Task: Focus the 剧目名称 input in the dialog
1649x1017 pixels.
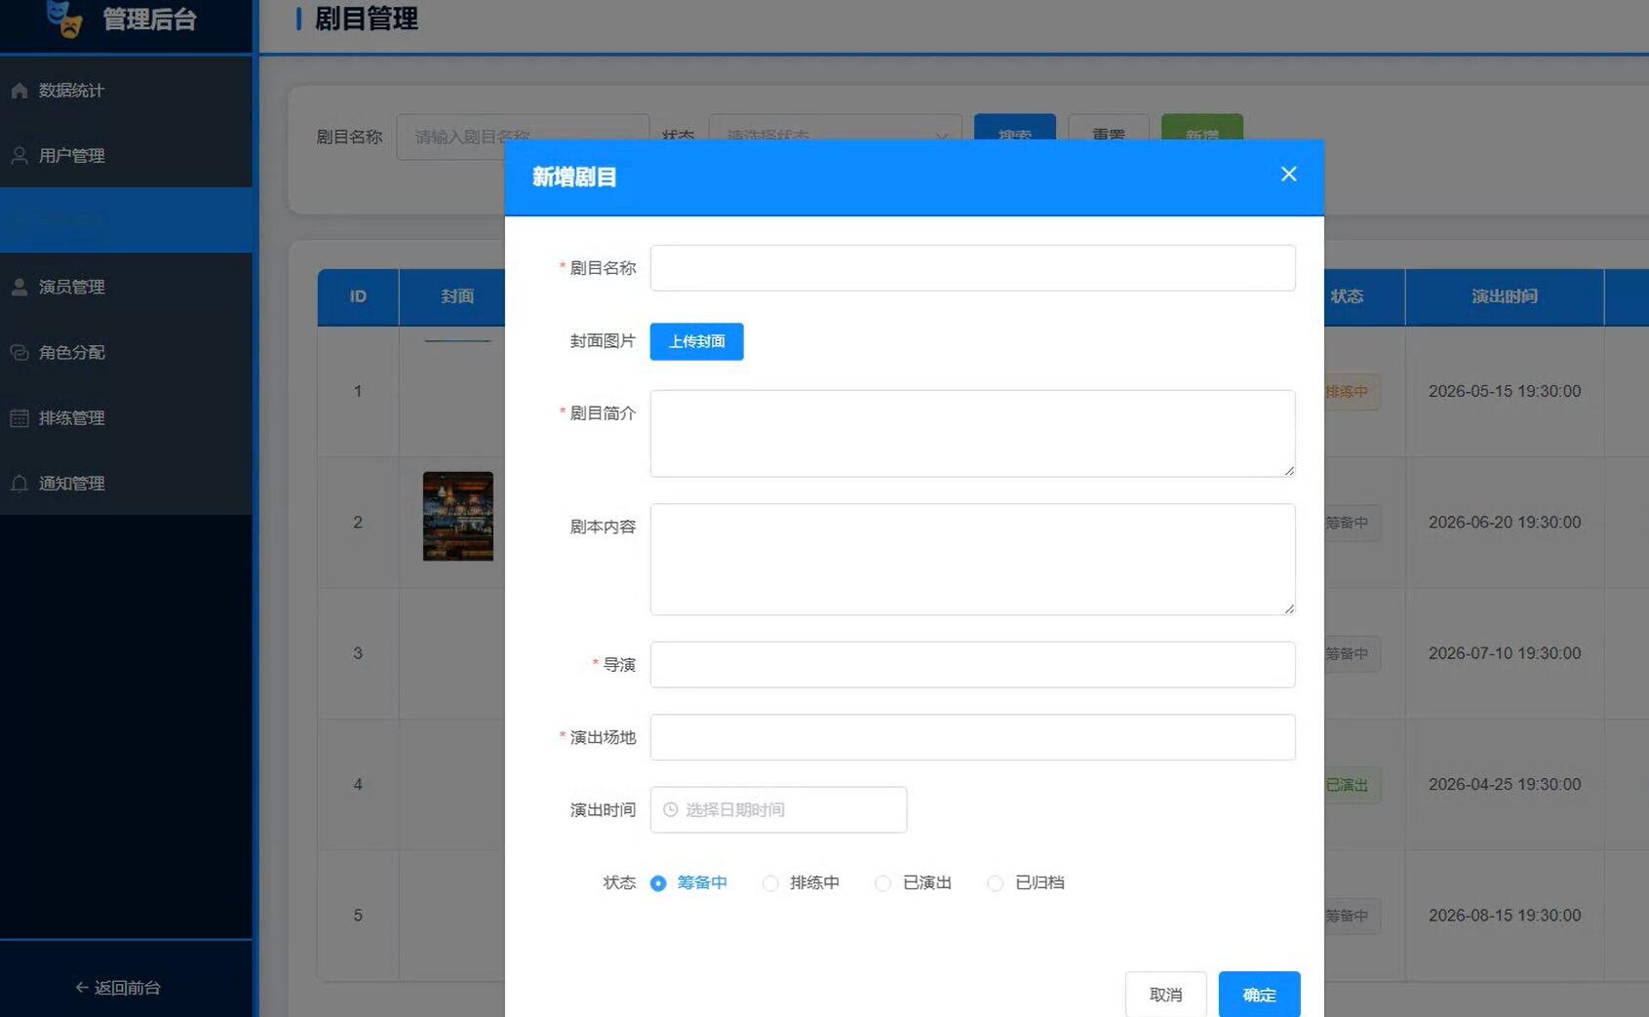Action: [972, 268]
